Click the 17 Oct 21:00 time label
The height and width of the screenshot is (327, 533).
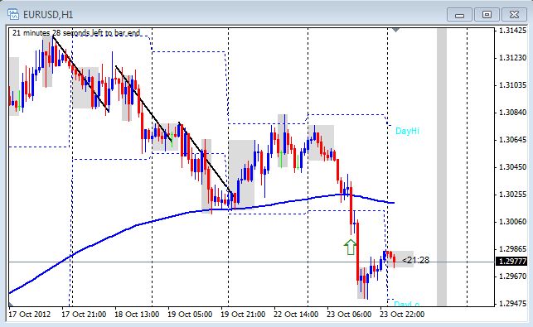tap(84, 314)
